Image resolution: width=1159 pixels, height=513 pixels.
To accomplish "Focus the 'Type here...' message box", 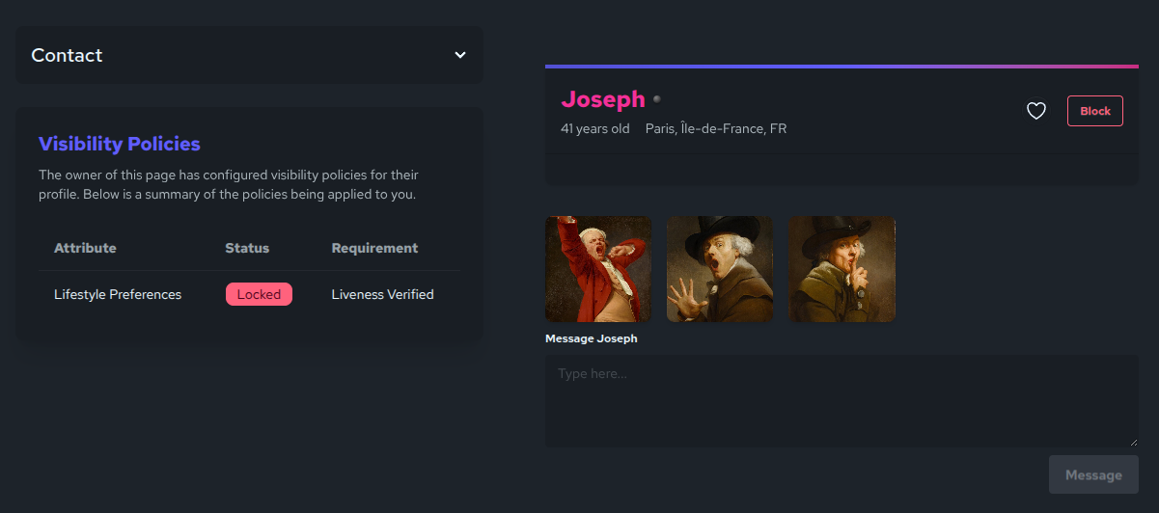I will [842, 401].
